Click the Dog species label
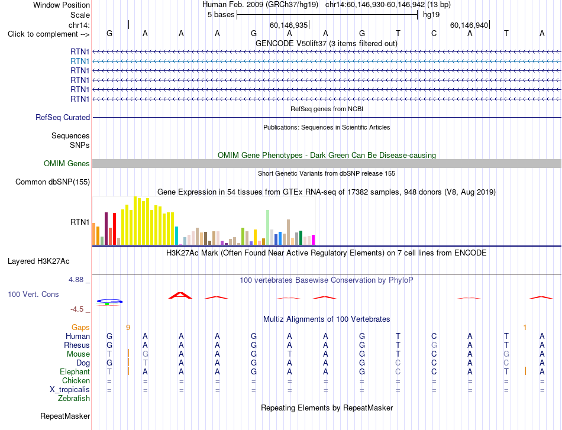 click(83, 363)
